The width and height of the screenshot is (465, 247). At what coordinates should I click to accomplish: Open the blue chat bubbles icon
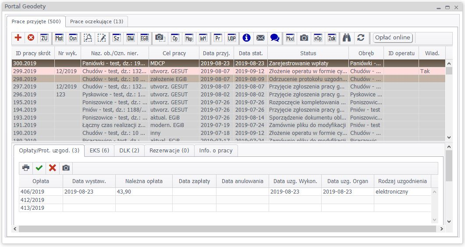274,38
